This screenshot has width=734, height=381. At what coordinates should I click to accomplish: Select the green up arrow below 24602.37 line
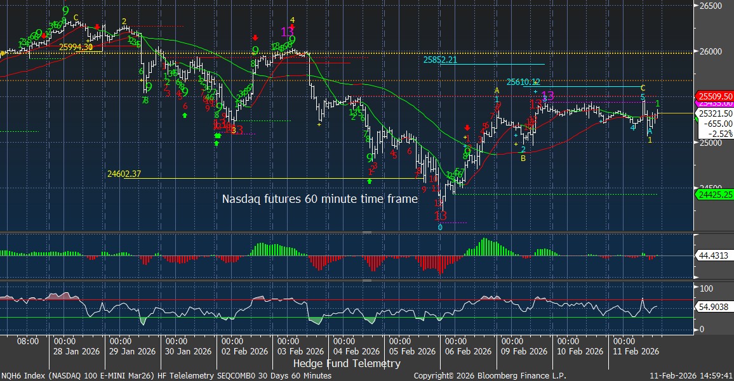coord(370,181)
